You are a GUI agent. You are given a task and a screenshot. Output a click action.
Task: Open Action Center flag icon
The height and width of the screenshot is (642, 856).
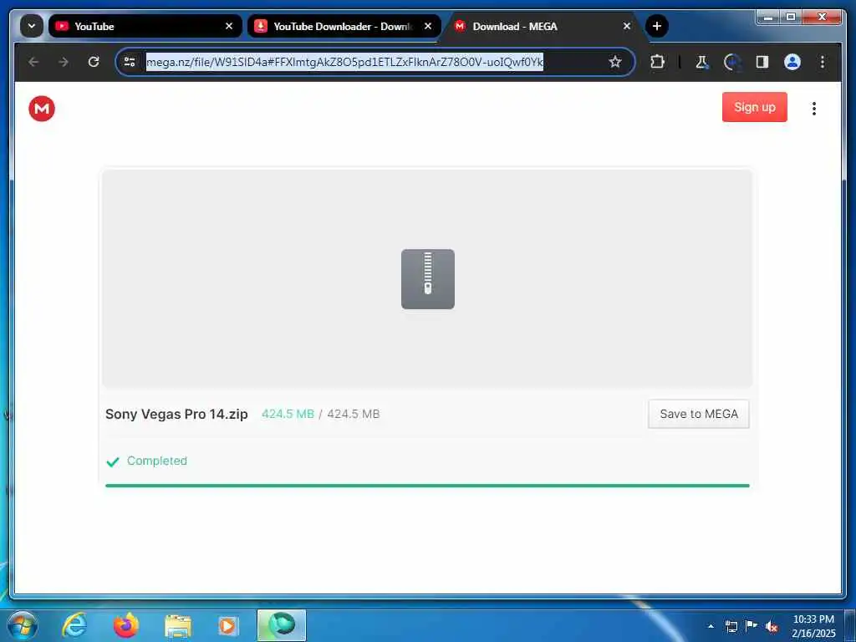752,626
